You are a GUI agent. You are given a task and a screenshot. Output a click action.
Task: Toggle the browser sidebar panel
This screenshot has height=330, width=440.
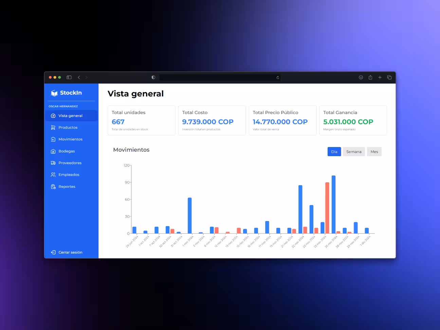[x=69, y=77]
